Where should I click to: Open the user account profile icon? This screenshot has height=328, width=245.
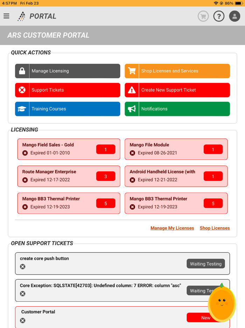point(234,16)
